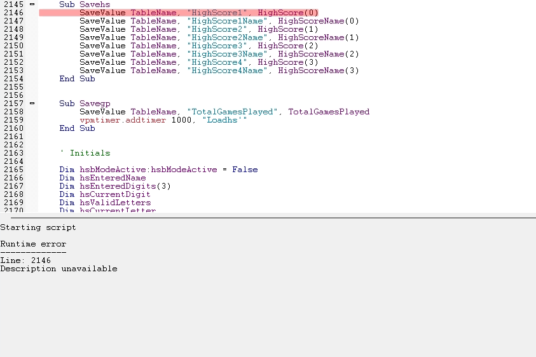Click the ' Initials comment line
The height and width of the screenshot is (357, 536).
click(85, 153)
